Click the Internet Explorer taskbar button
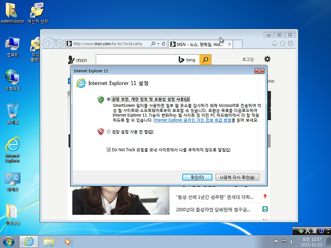Image resolution: width=331 pixels, height=248 pixels. coord(29,242)
